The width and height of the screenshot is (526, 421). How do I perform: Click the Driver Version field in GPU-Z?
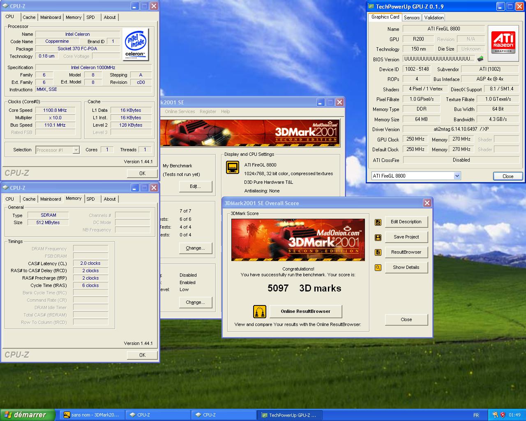[461, 129]
